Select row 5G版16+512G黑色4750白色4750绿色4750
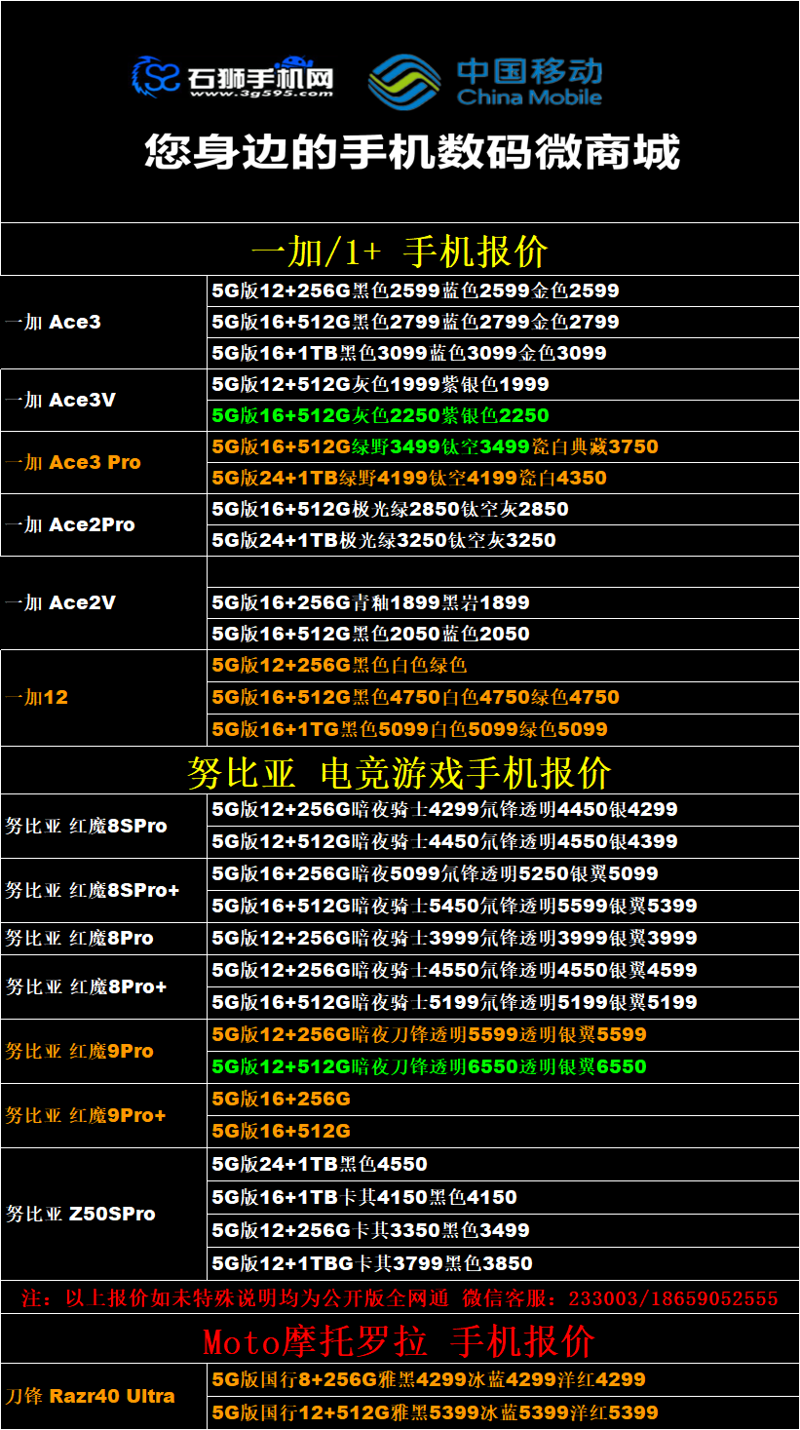The width and height of the screenshot is (800, 1430). (503, 697)
